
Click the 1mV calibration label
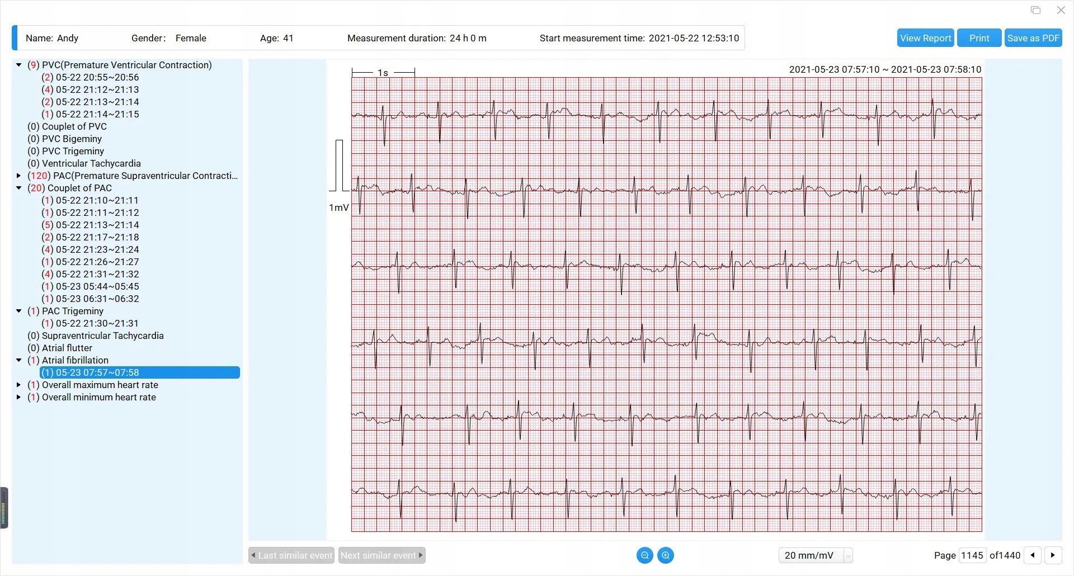(x=338, y=207)
